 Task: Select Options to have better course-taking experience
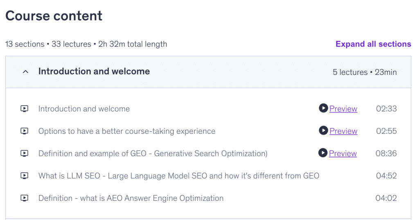127,131
